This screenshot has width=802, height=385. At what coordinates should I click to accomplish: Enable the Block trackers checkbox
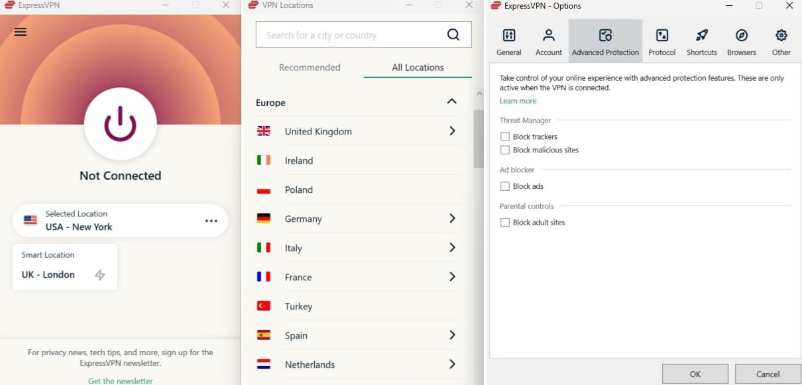click(x=505, y=137)
